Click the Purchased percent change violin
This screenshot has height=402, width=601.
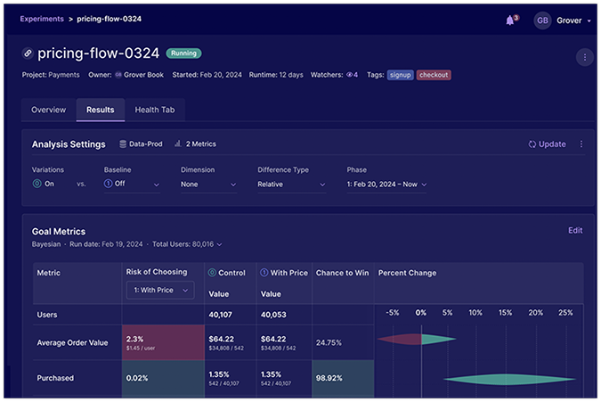tap(510, 380)
